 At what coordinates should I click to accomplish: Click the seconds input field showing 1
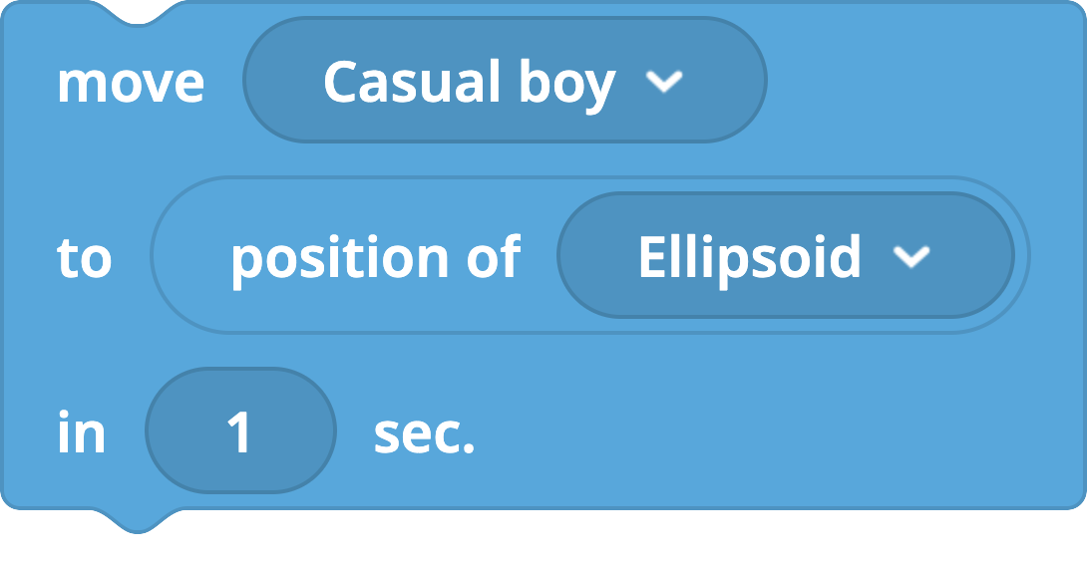point(240,430)
